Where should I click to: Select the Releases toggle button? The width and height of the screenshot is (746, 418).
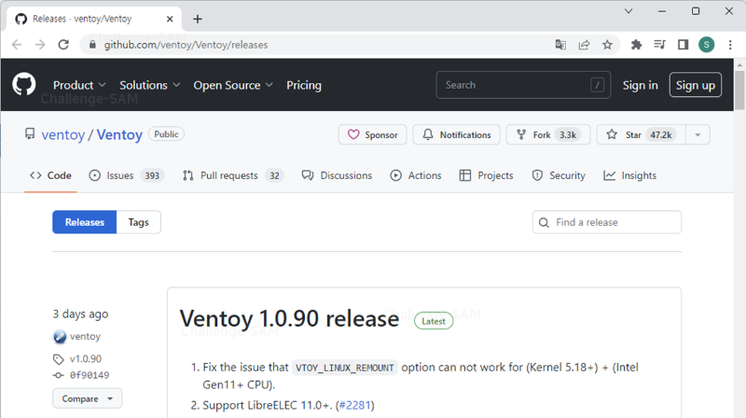84,222
